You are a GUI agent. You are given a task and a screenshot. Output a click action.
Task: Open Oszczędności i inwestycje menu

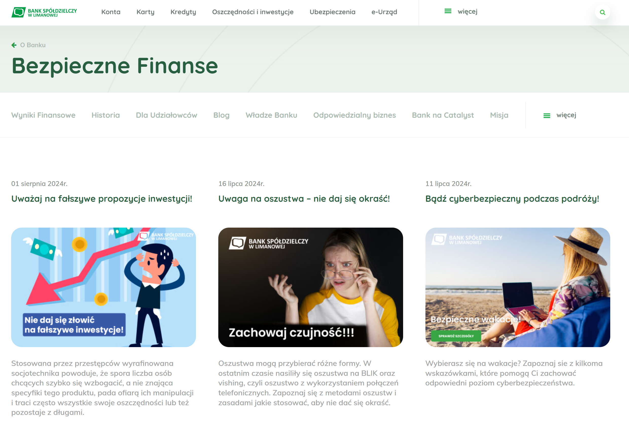[253, 12]
